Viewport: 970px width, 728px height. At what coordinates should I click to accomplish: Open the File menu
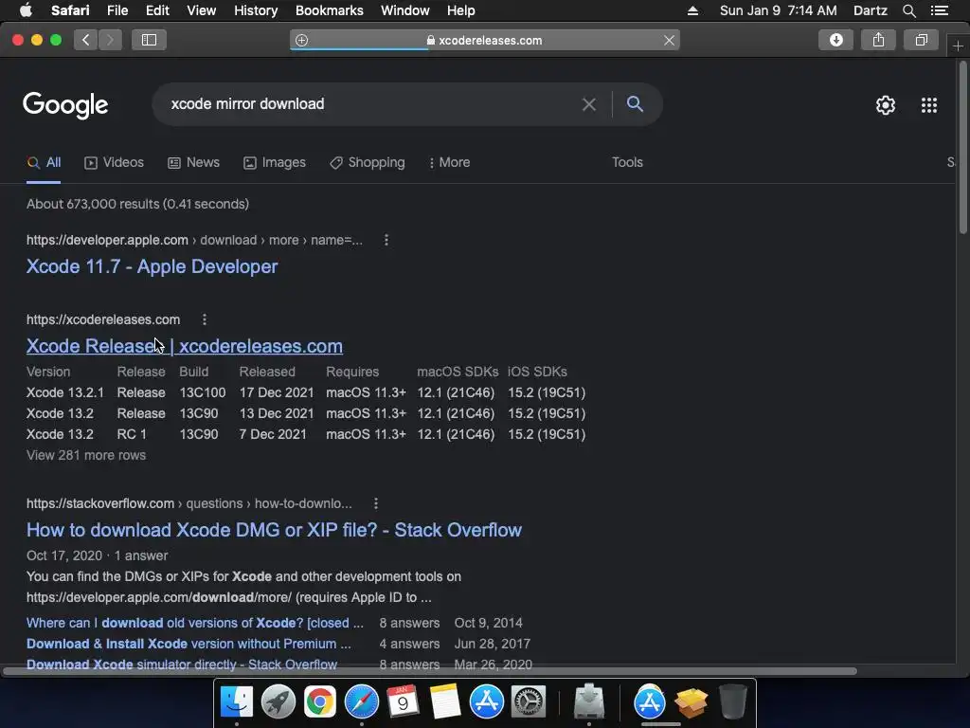click(x=117, y=10)
